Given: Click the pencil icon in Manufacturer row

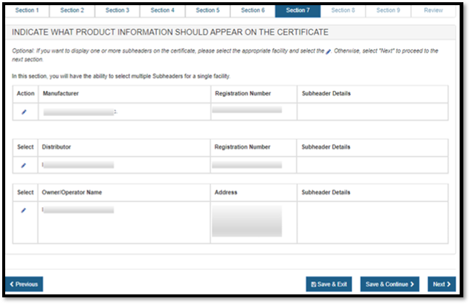Looking at the screenshot, I should pyautogui.click(x=24, y=112).
